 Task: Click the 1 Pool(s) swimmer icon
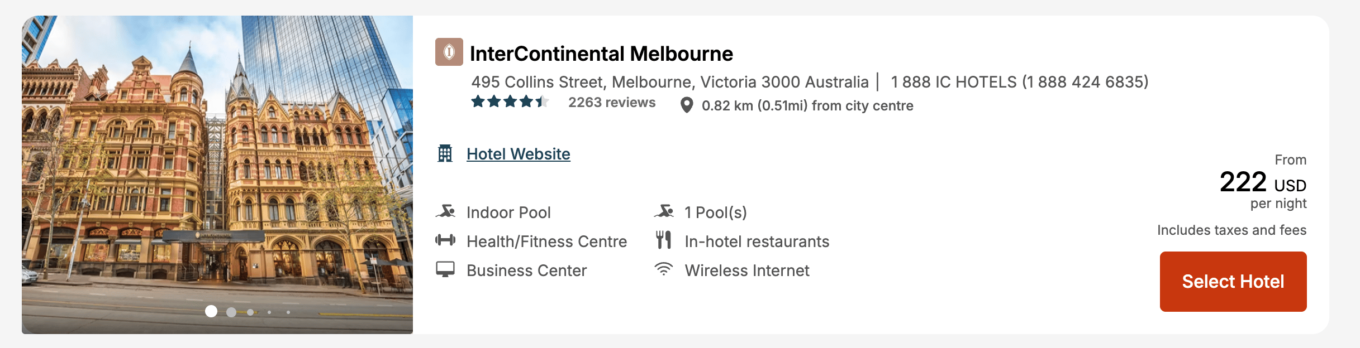click(663, 212)
